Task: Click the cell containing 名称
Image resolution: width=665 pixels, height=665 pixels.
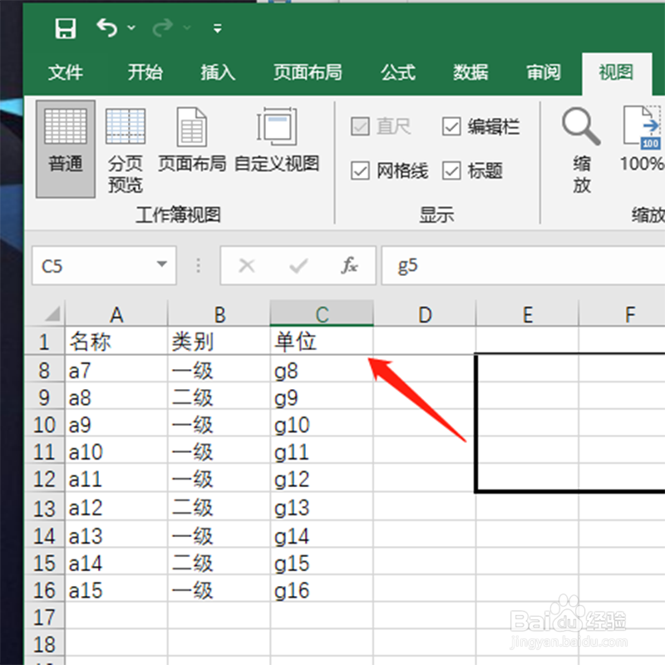Action: (x=116, y=341)
